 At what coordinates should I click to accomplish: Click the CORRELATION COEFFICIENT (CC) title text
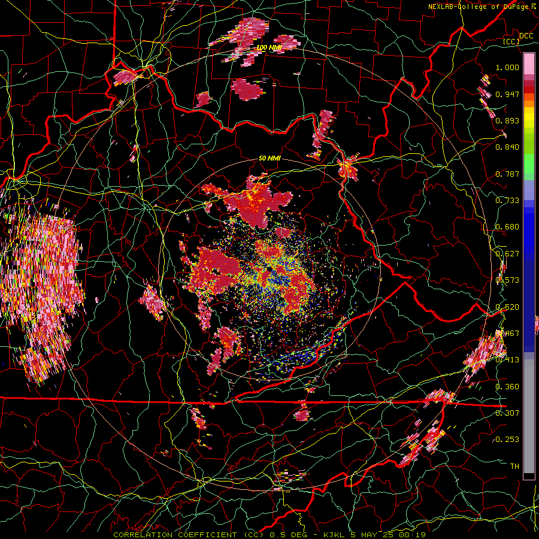tap(189, 535)
